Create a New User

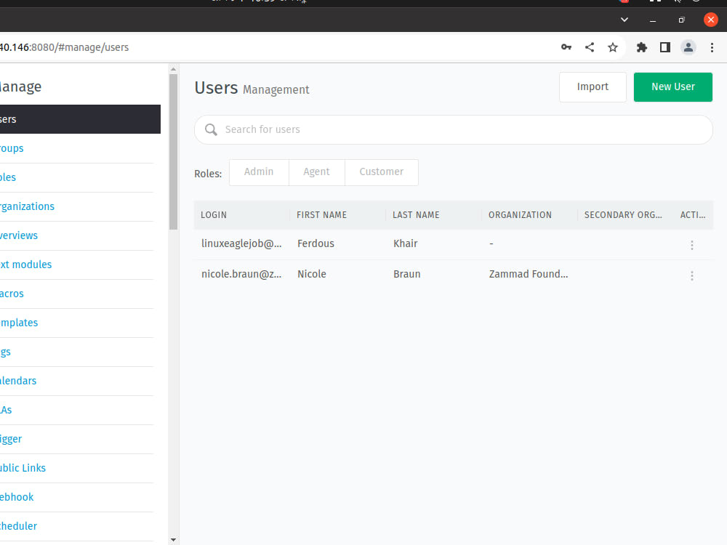[672, 87]
